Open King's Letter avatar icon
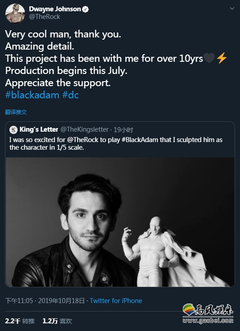The height and width of the screenshot is (331, 240). coord(13,130)
